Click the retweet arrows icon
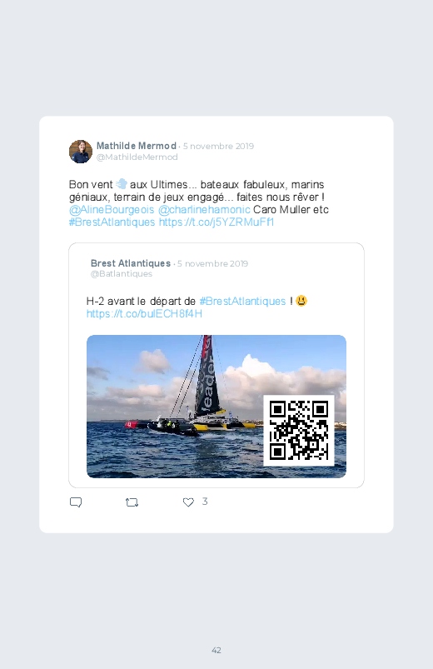This screenshot has width=433, height=669. coord(132,502)
